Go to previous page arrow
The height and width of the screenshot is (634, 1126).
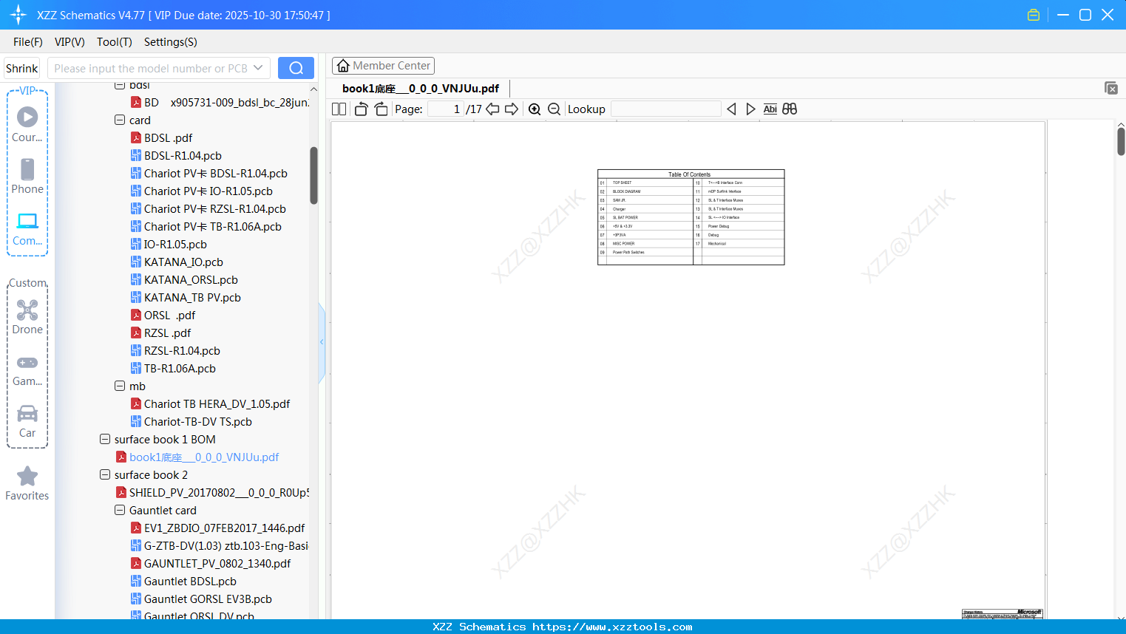pos(492,109)
